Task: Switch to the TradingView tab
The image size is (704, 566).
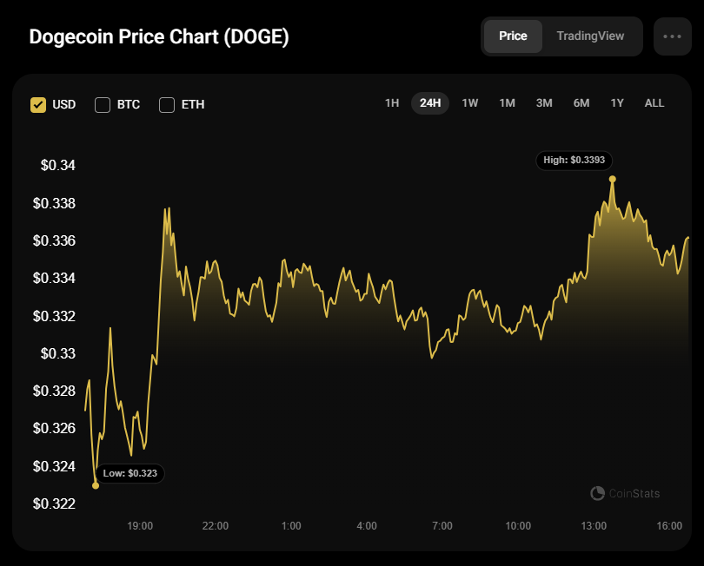Action: point(590,36)
